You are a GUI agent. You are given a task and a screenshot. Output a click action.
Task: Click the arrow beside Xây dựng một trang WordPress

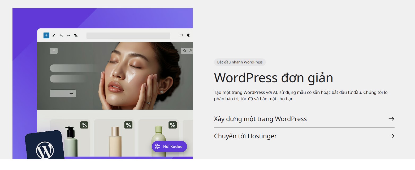tap(391, 119)
